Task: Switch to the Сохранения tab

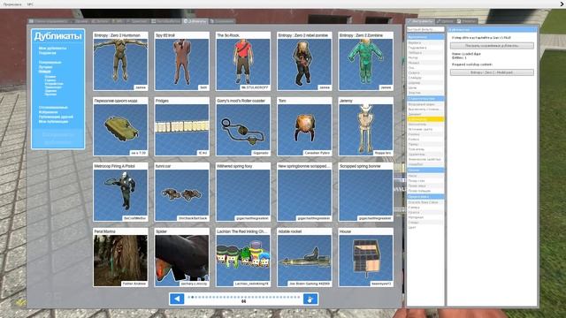Action: click(223, 21)
